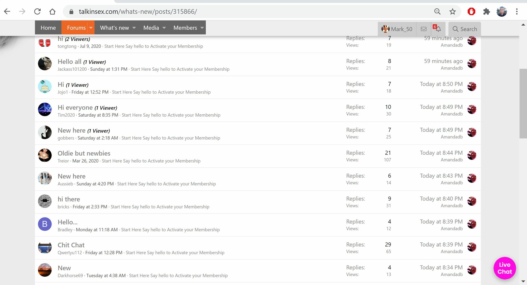This screenshot has height=285, width=527.
Task: Expand the Forums dropdown arrow
Action: [x=91, y=28]
